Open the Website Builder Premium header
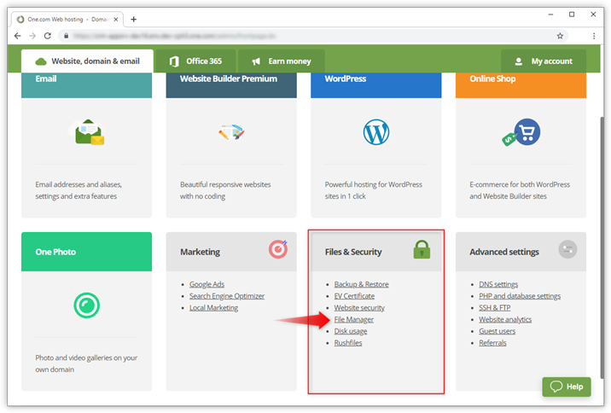The width and height of the screenshot is (611, 413). click(231, 85)
